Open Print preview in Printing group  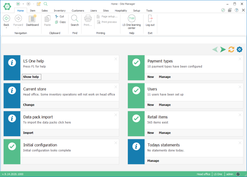107,22
